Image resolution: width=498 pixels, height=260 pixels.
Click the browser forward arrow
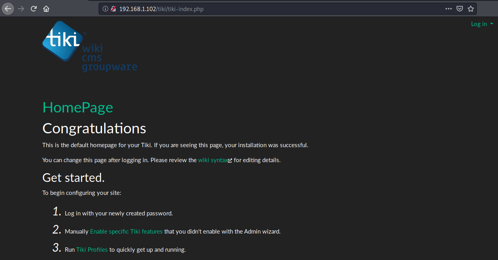click(21, 8)
